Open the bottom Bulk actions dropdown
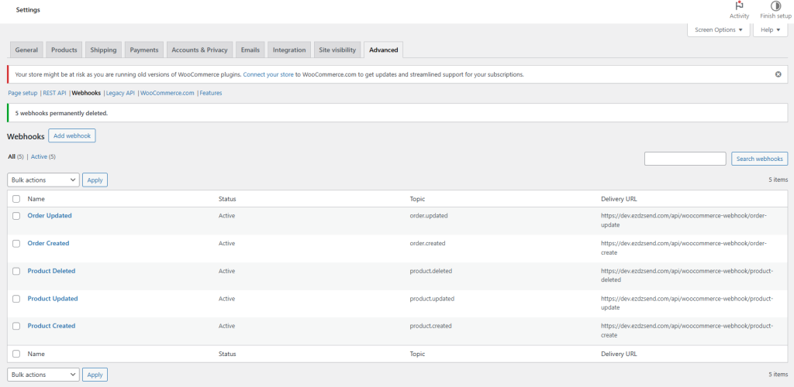Screen dimensions: 794x387 point(43,375)
